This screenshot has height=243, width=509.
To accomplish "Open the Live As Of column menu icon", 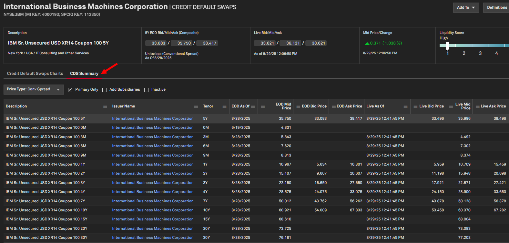I will pos(405,106).
